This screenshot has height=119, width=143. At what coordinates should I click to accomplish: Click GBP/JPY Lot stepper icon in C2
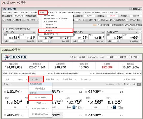[x=115, y=107]
